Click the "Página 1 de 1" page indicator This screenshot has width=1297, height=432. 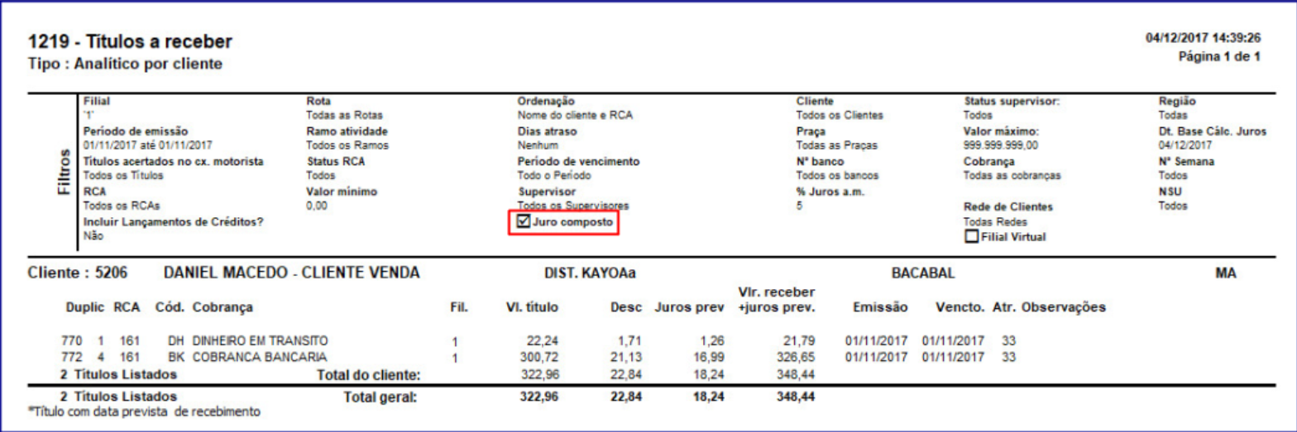coord(1219,57)
